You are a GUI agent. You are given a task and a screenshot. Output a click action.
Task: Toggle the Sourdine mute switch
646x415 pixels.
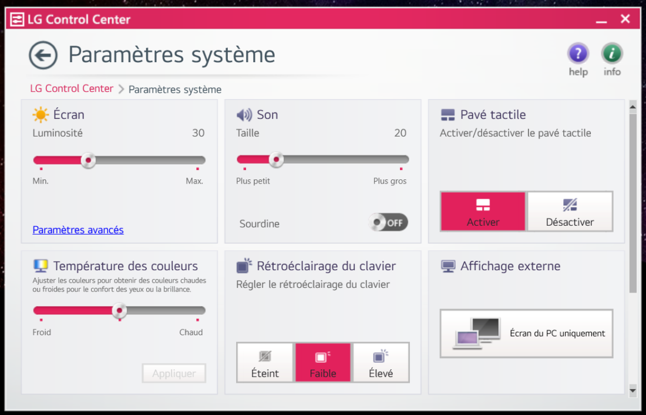[x=388, y=223]
